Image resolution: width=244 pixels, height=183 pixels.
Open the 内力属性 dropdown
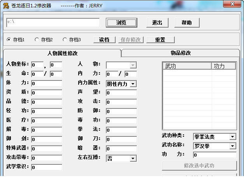coord(133,84)
